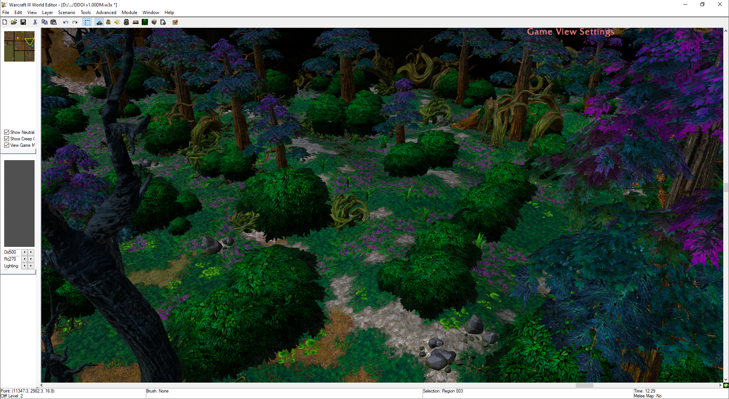Viewport: 729px width, 399px height.
Task: Toggle the Show Neutral checkbox
Action: pos(6,132)
